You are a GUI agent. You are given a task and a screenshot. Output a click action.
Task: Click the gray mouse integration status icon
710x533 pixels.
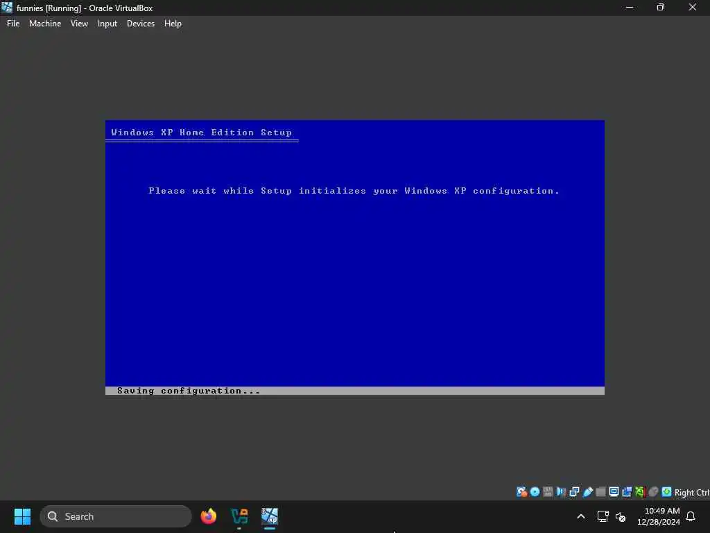click(653, 492)
